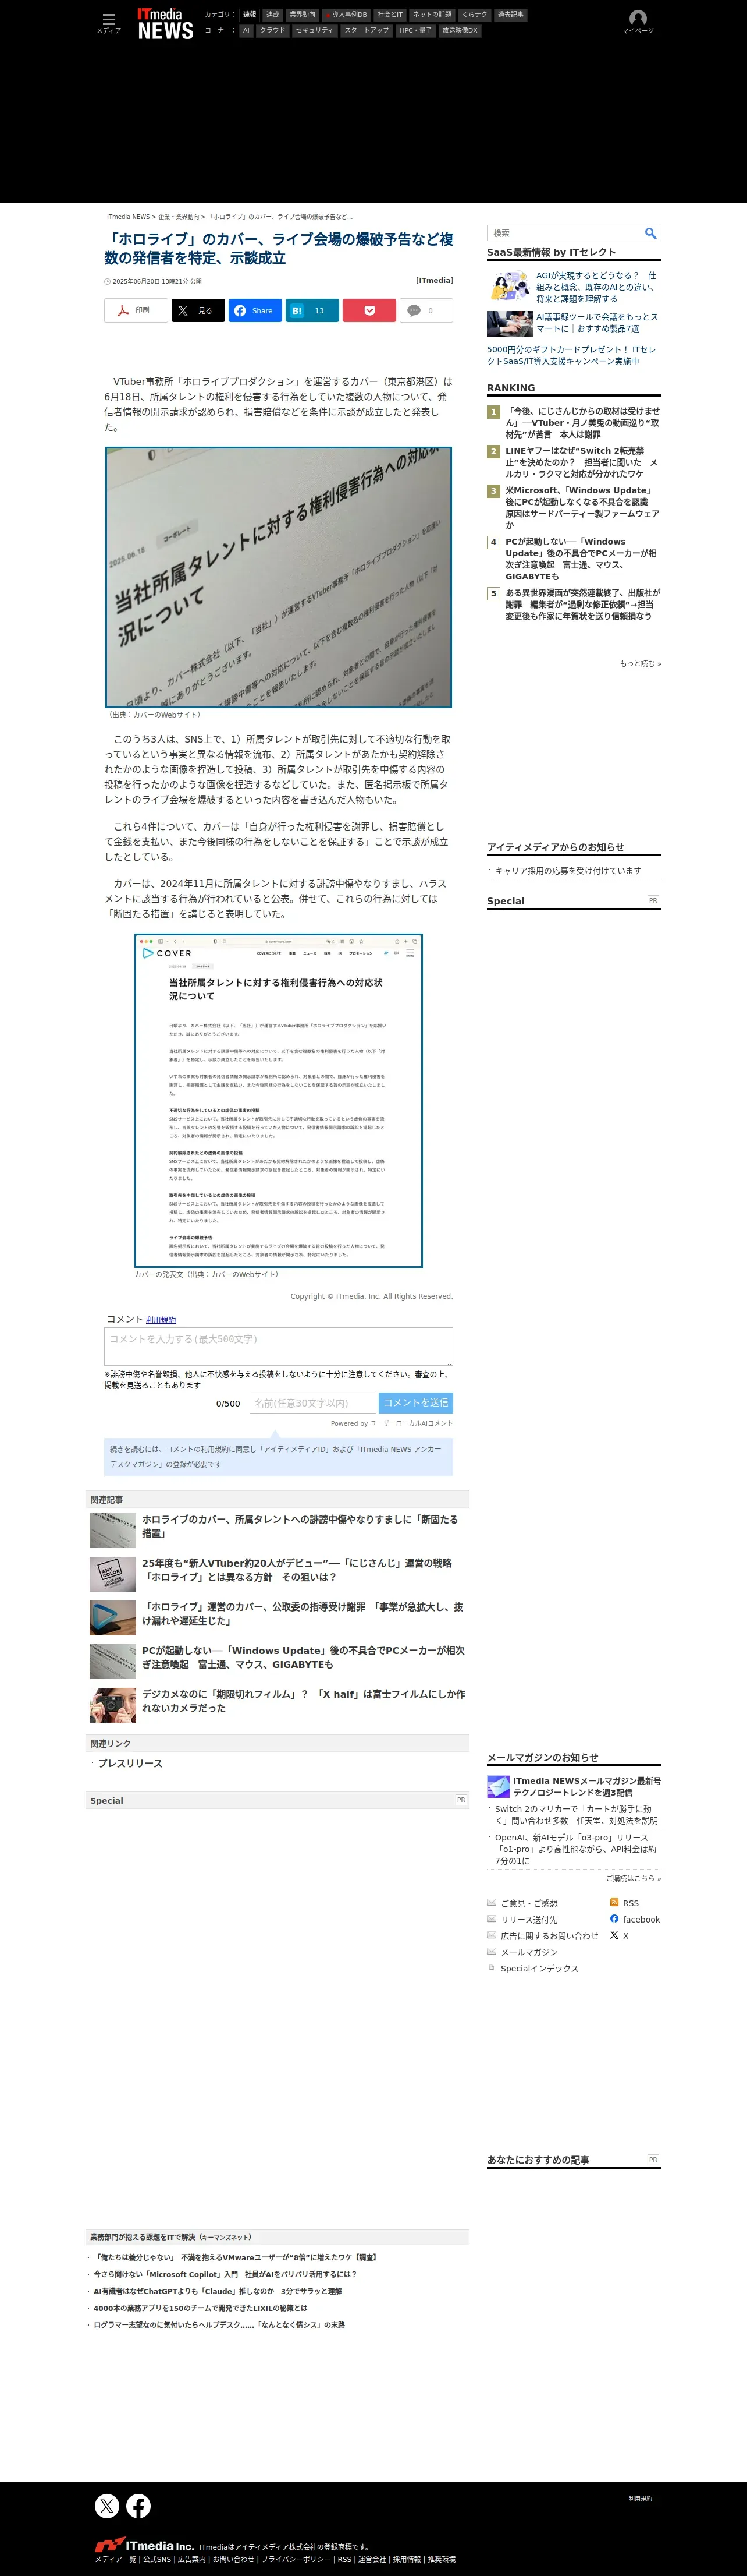Share on X via 見る button
The height and width of the screenshot is (2576, 747).
(198, 310)
